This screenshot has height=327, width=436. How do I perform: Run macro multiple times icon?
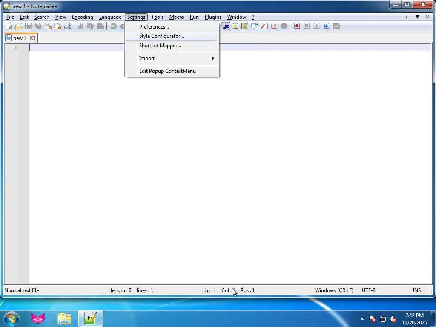[327, 26]
